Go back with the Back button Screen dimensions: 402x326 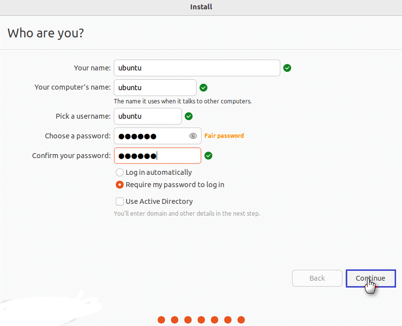[x=317, y=278]
